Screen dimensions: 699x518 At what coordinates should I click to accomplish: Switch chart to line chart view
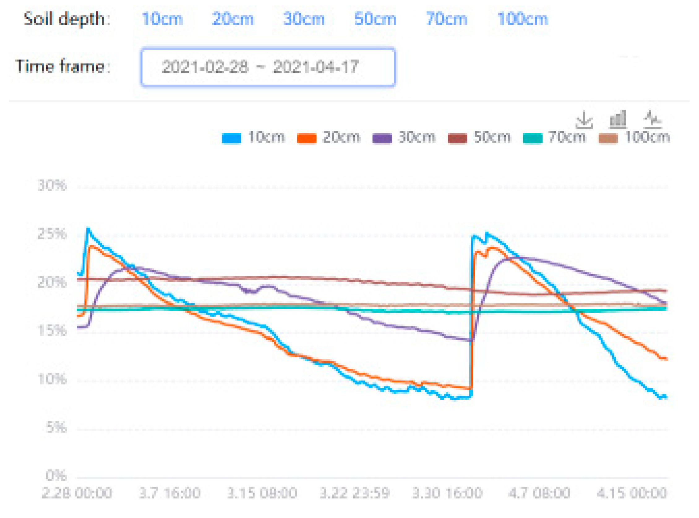[652, 120]
